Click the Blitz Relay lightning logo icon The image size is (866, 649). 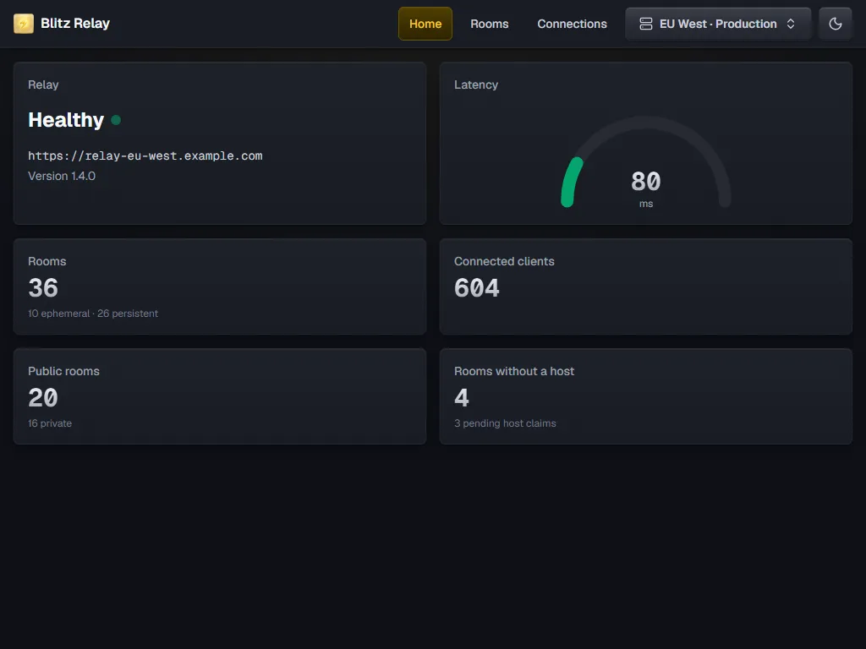click(24, 24)
